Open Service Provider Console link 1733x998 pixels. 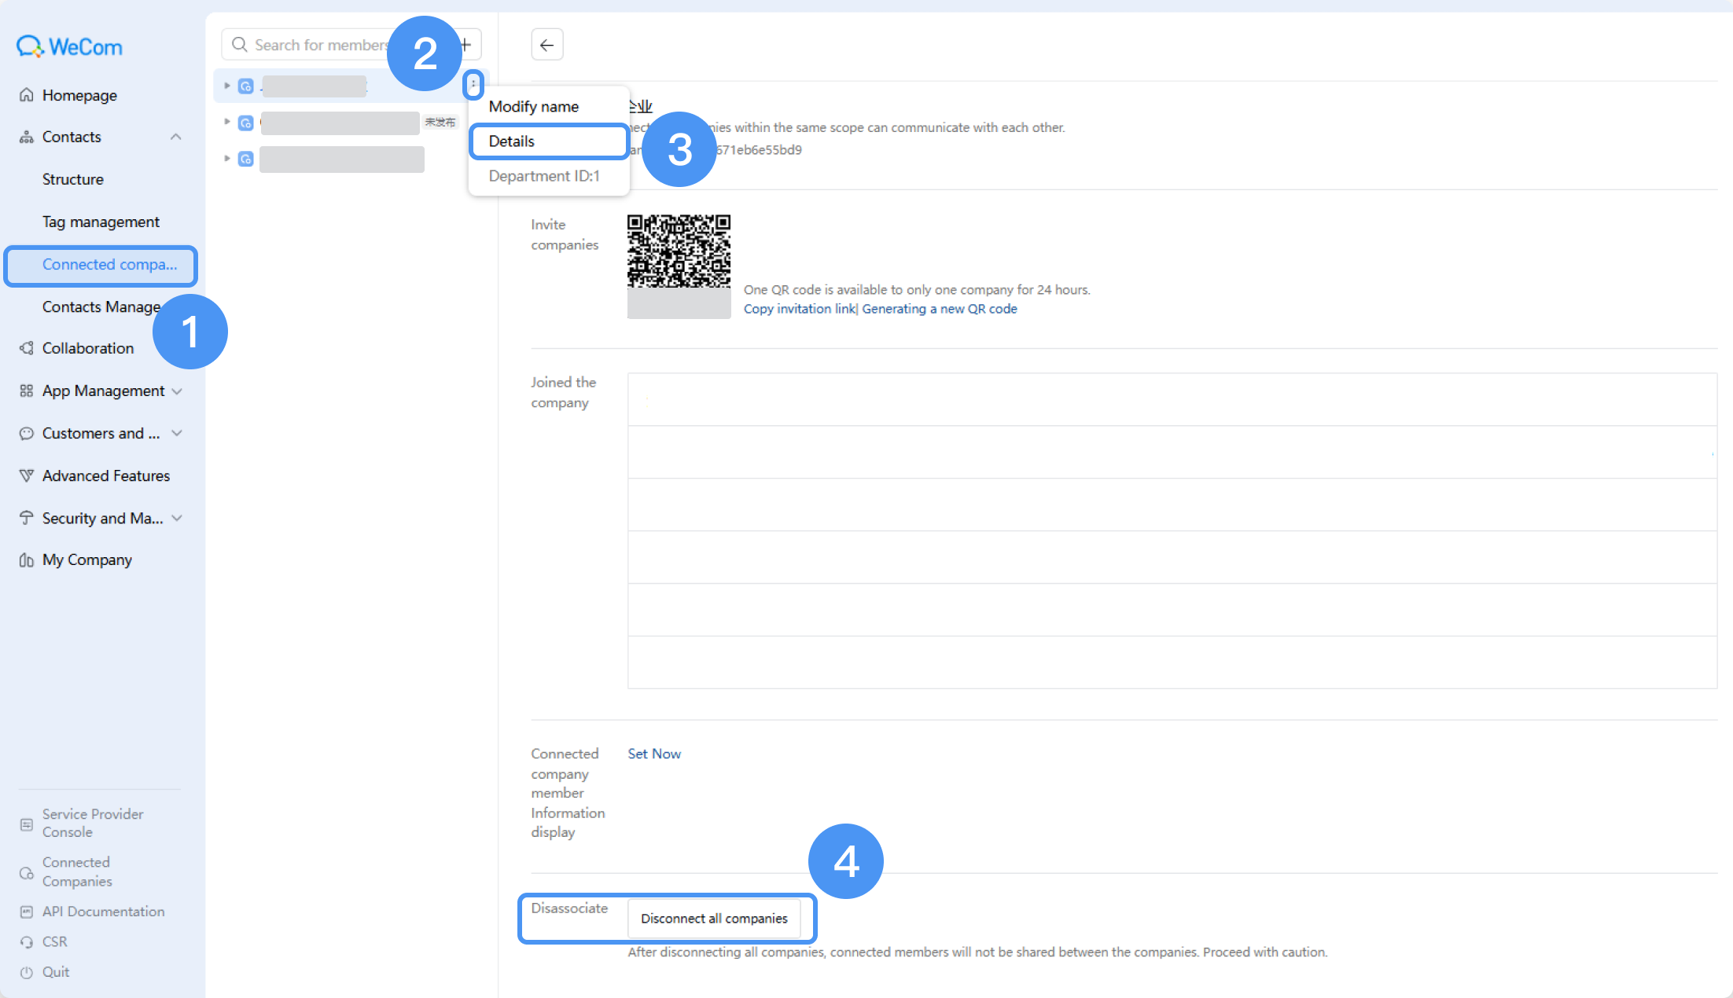(x=93, y=823)
